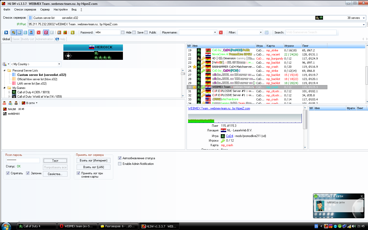Open the Playername dropdown arrow
Image resolution: width=368 pixels, height=230 pixels.
215,32
